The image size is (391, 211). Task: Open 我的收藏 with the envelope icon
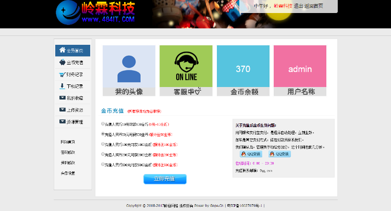[x=72, y=98]
